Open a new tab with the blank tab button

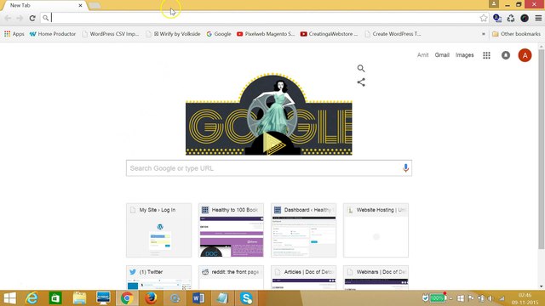(x=95, y=6)
